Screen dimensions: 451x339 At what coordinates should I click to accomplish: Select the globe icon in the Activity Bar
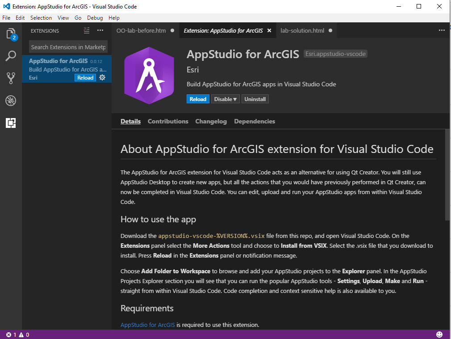click(10, 101)
